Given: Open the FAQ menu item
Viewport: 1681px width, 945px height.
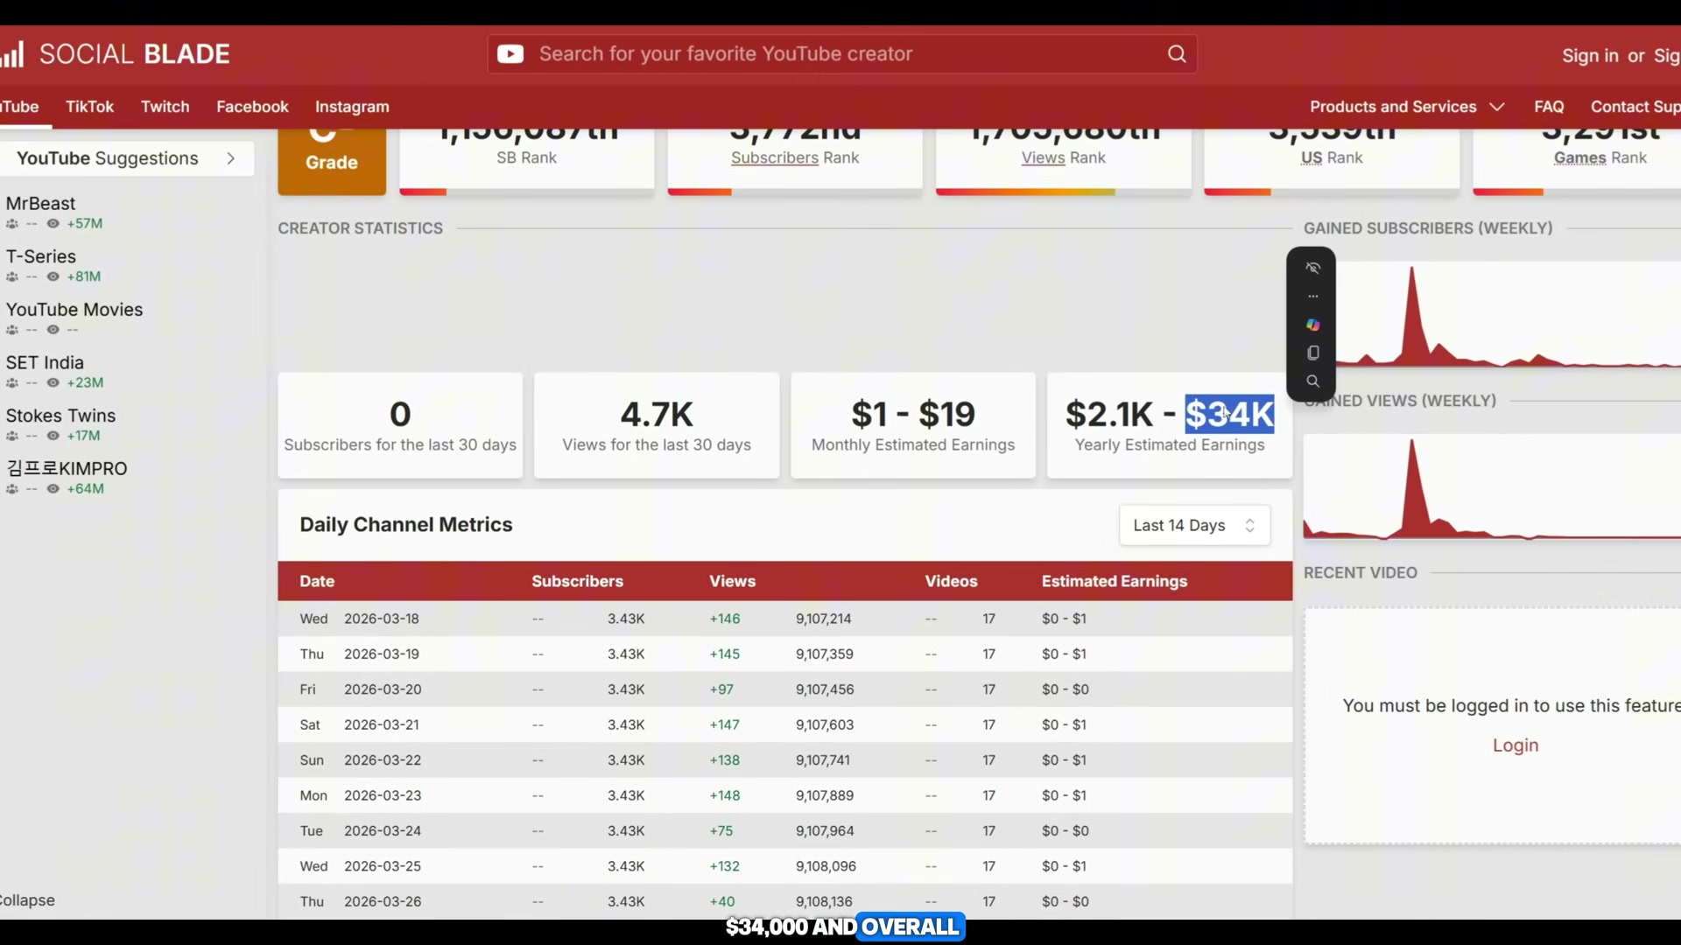Looking at the screenshot, I should coord(1549,107).
